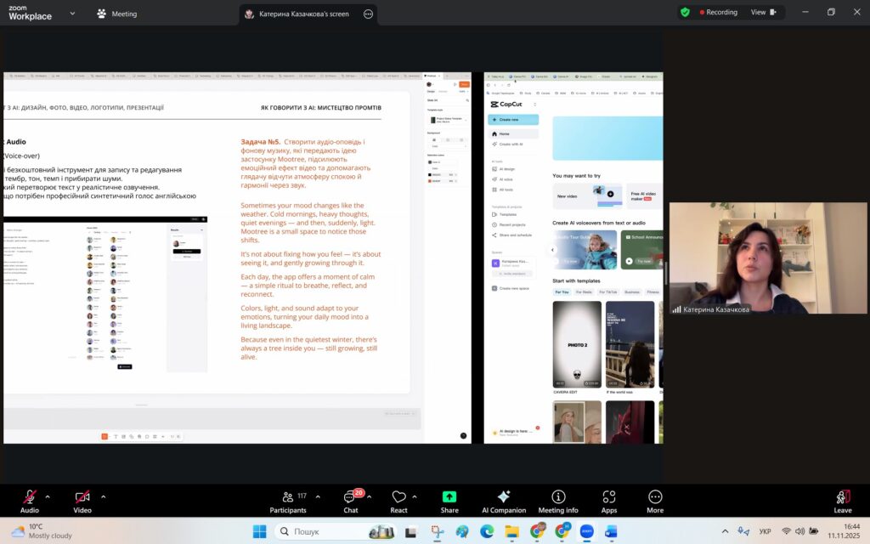The width and height of the screenshot is (870, 544).
Task: Expand the Zoom Workplace dropdown arrow
Action: [x=72, y=14]
